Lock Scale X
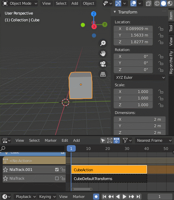Image resolution: width=174 pixels, height=200 pixels. [161, 92]
